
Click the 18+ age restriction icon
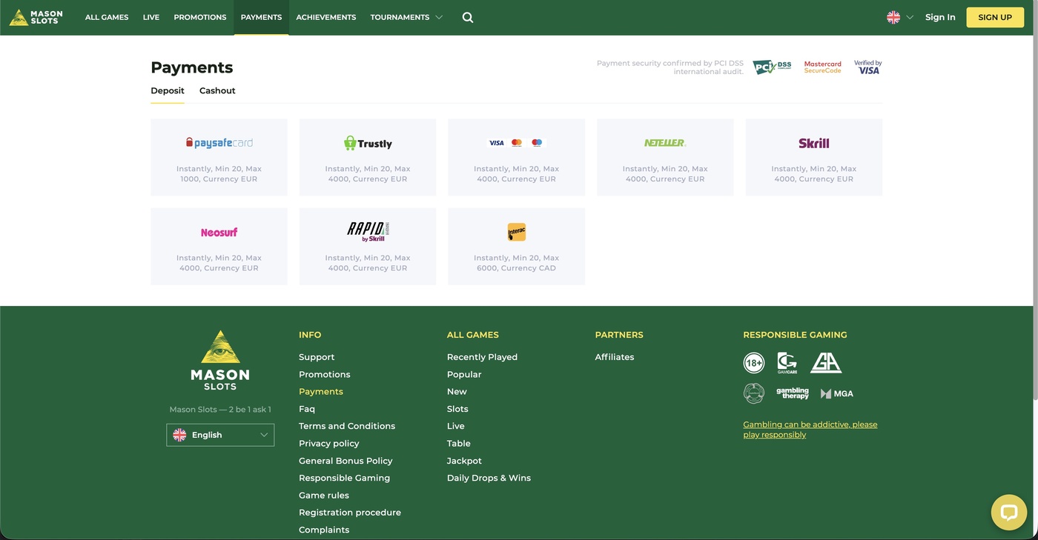754,363
